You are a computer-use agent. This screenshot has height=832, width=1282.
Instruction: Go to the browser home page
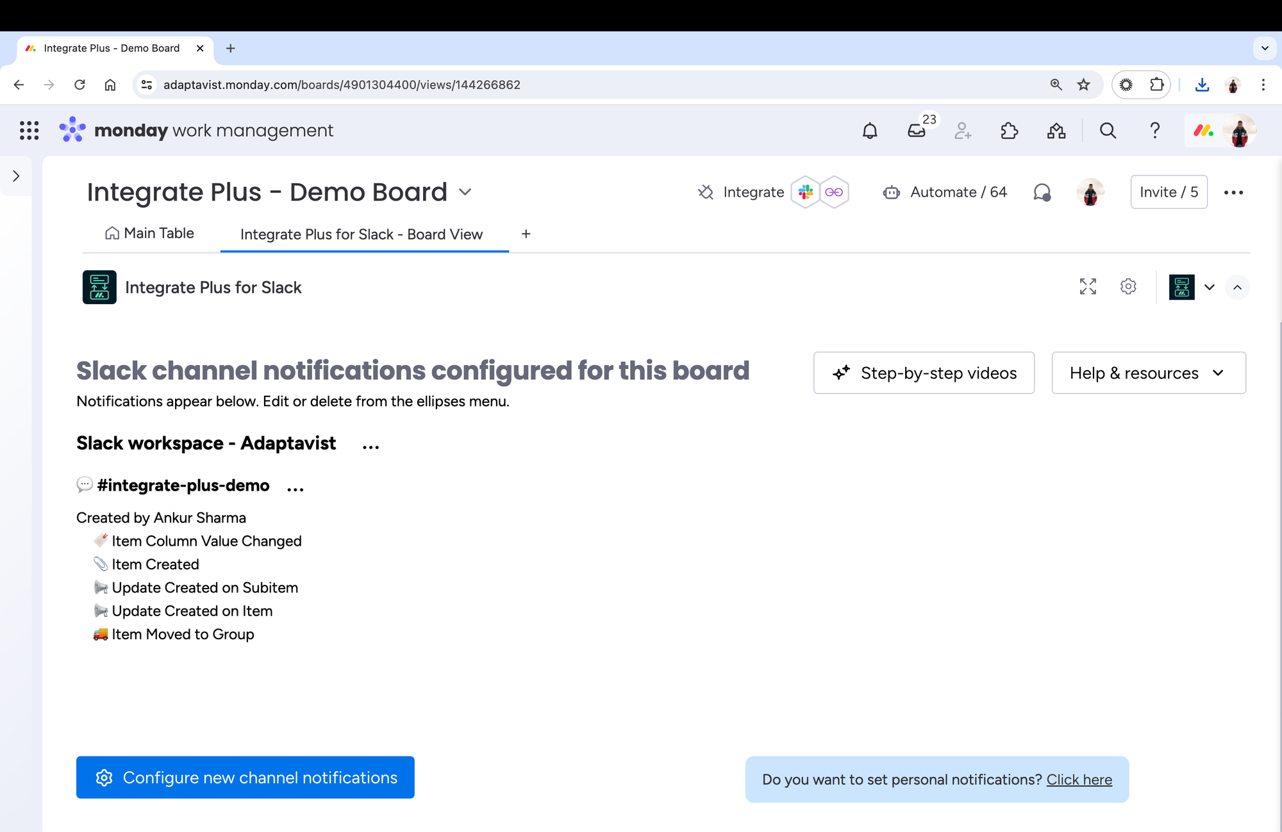(x=110, y=85)
